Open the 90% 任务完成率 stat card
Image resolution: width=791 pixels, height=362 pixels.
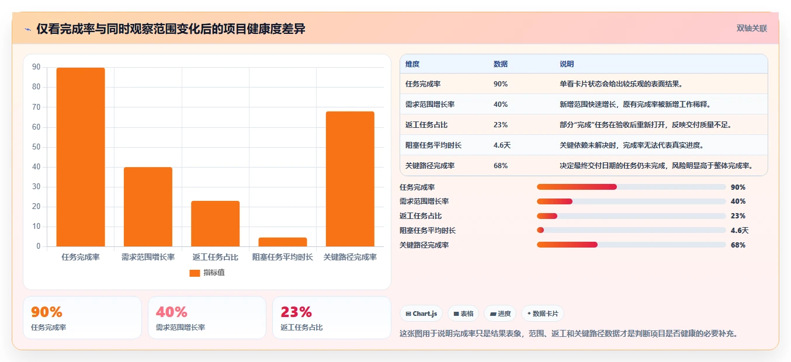click(x=82, y=318)
